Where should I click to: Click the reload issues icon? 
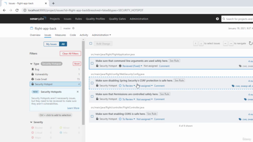[x=250, y=43]
